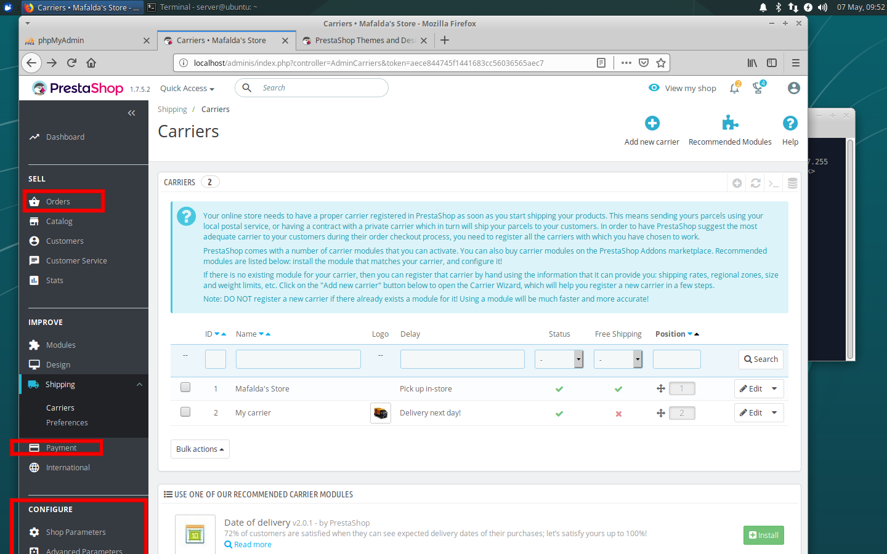The height and width of the screenshot is (554, 887).
Task: Collapse the Shipping menu section
Action: click(139, 385)
